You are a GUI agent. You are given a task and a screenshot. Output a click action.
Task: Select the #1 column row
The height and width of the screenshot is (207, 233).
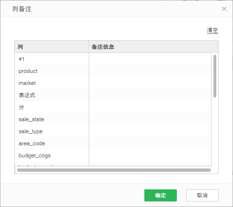point(52,59)
